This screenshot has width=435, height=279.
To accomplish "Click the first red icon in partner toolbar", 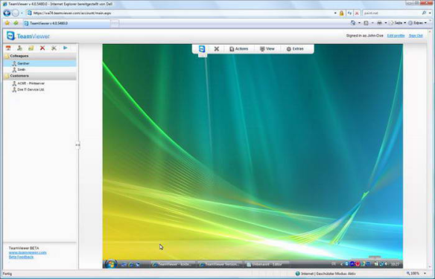I will point(8,48).
